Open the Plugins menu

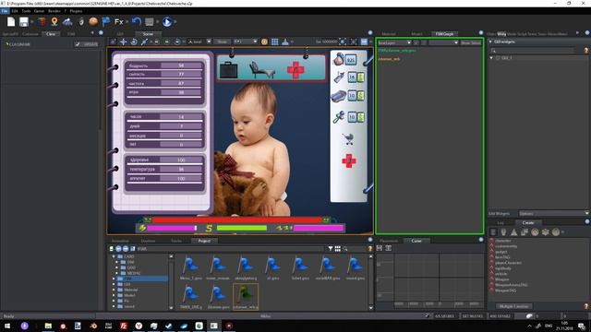click(x=76, y=11)
